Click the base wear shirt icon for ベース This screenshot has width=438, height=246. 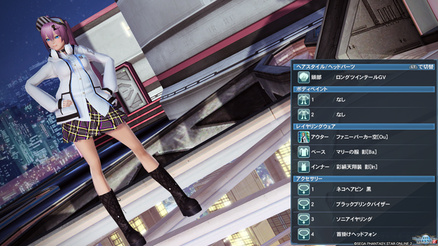click(x=303, y=152)
